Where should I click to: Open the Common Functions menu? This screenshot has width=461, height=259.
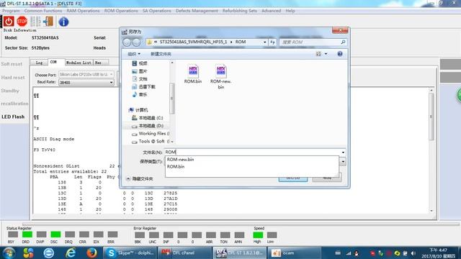point(43,11)
